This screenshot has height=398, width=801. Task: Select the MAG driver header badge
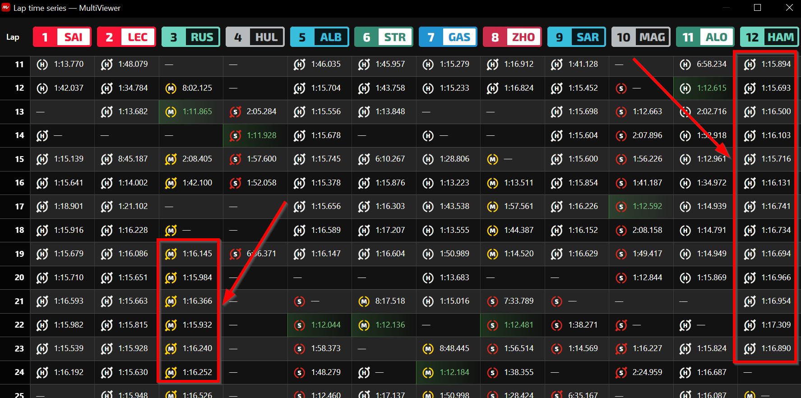[x=641, y=37]
